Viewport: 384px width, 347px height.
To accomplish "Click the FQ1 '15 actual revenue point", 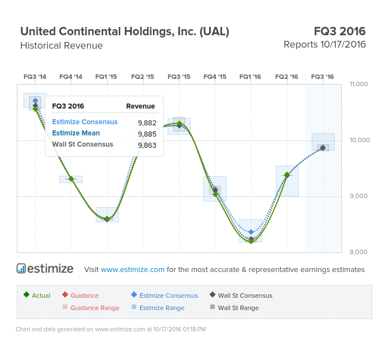I will [107, 219].
